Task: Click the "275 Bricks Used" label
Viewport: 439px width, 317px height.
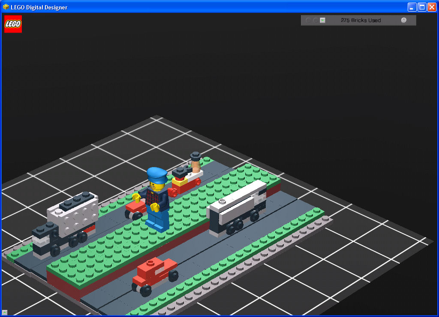Action: (361, 20)
